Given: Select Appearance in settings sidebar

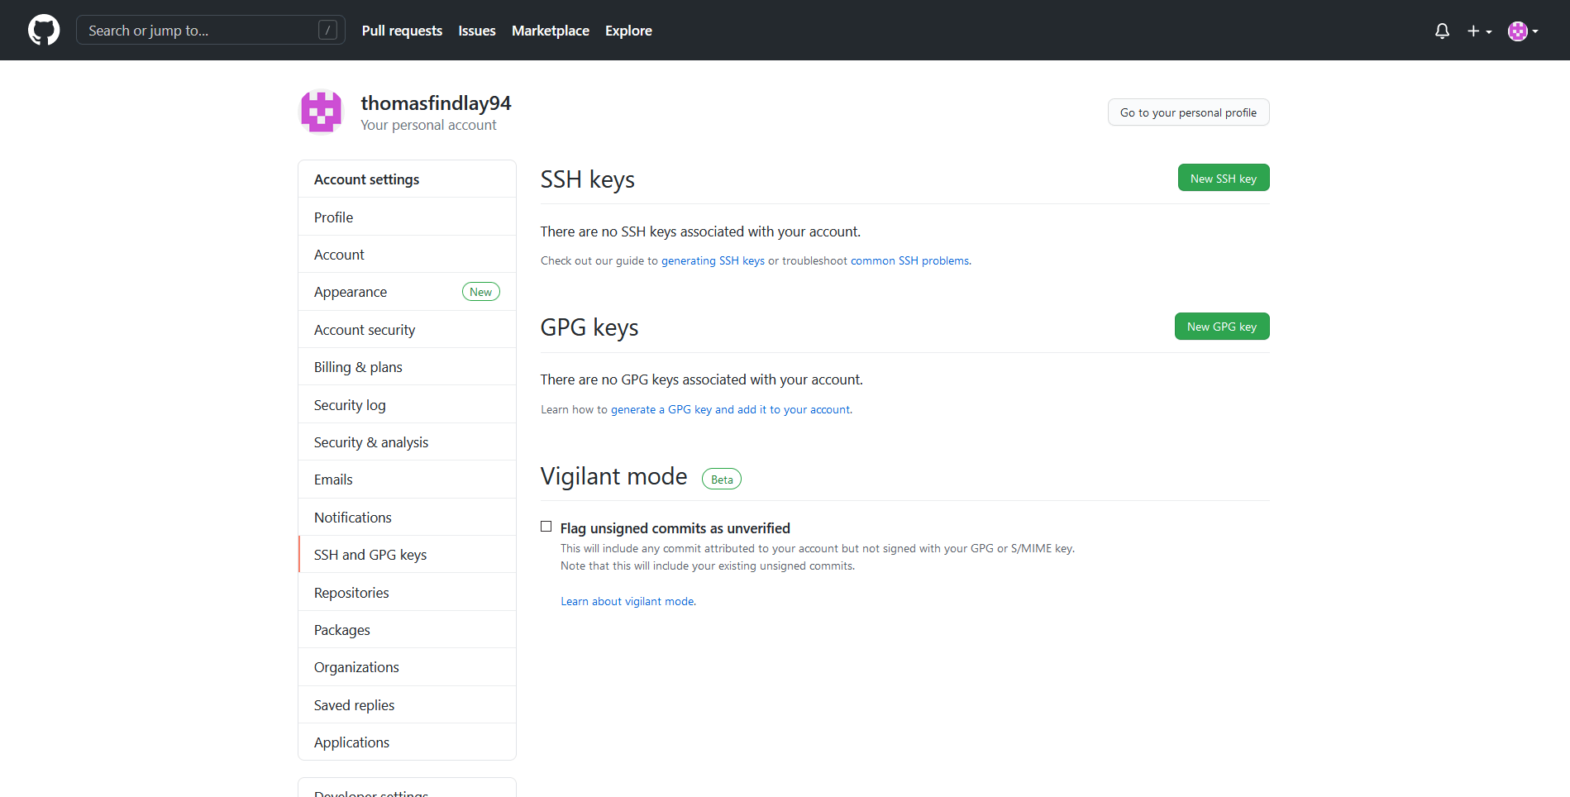Looking at the screenshot, I should click(407, 292).
